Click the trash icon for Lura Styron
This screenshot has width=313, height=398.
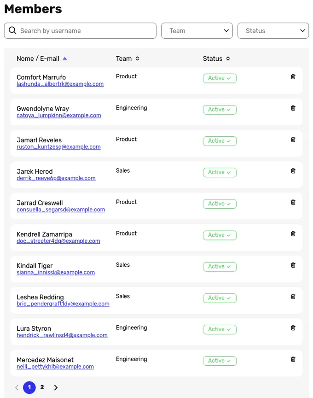pyautogui.click(x=293, y=328)
